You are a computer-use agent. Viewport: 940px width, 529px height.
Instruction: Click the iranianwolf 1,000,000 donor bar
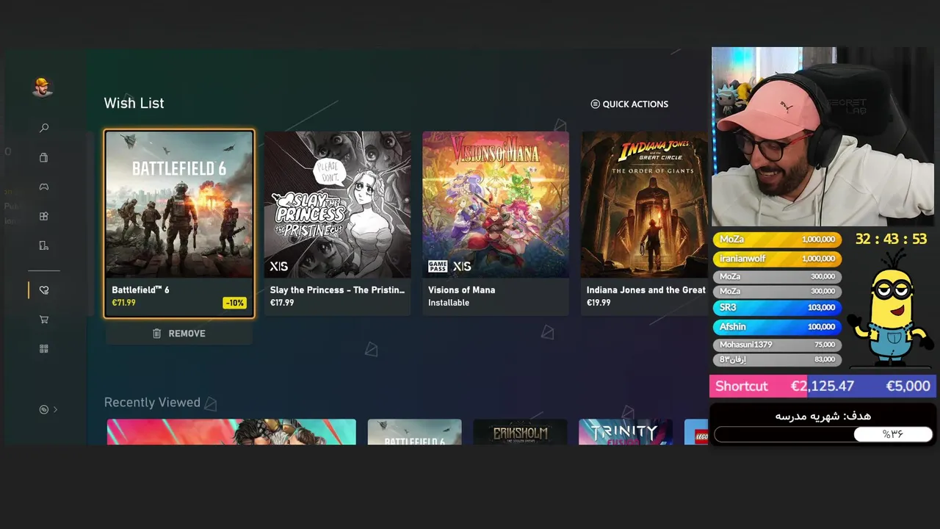click(777, 259)
